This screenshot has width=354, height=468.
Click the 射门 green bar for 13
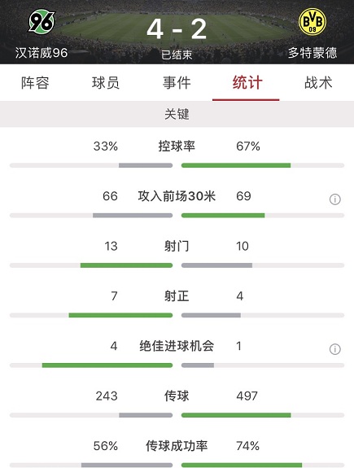coord(126,265)
